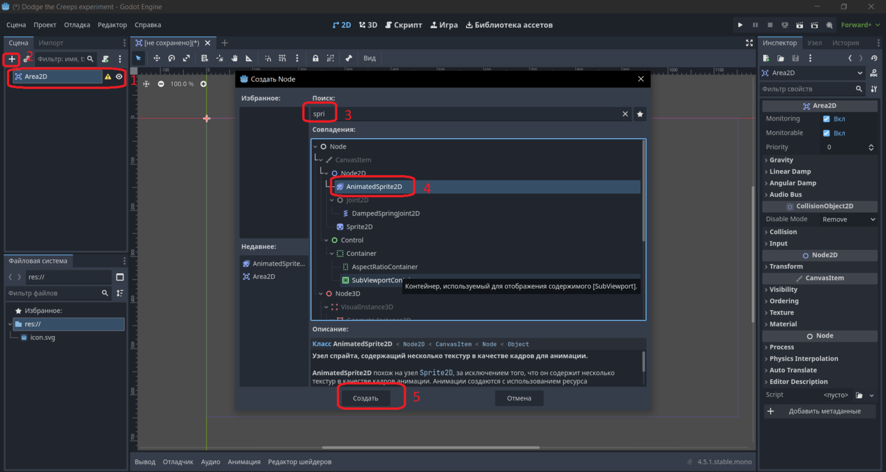This screenshot has height=472, width=886.
Task: Uncheck the Monitorable checkbox
Action: coord(827,133)
